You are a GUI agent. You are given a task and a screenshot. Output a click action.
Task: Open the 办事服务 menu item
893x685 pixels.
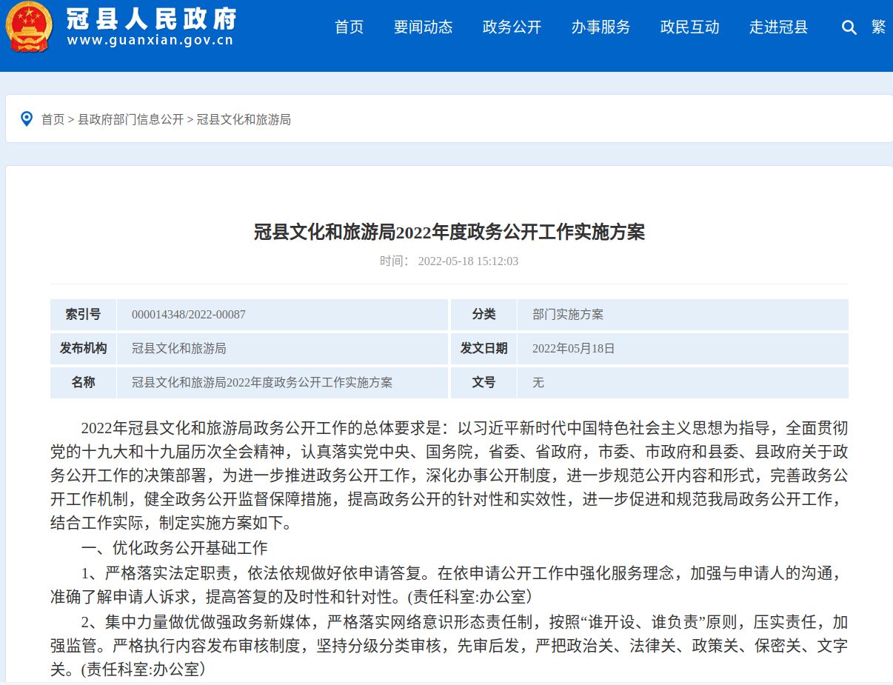[x=601, y=27]
